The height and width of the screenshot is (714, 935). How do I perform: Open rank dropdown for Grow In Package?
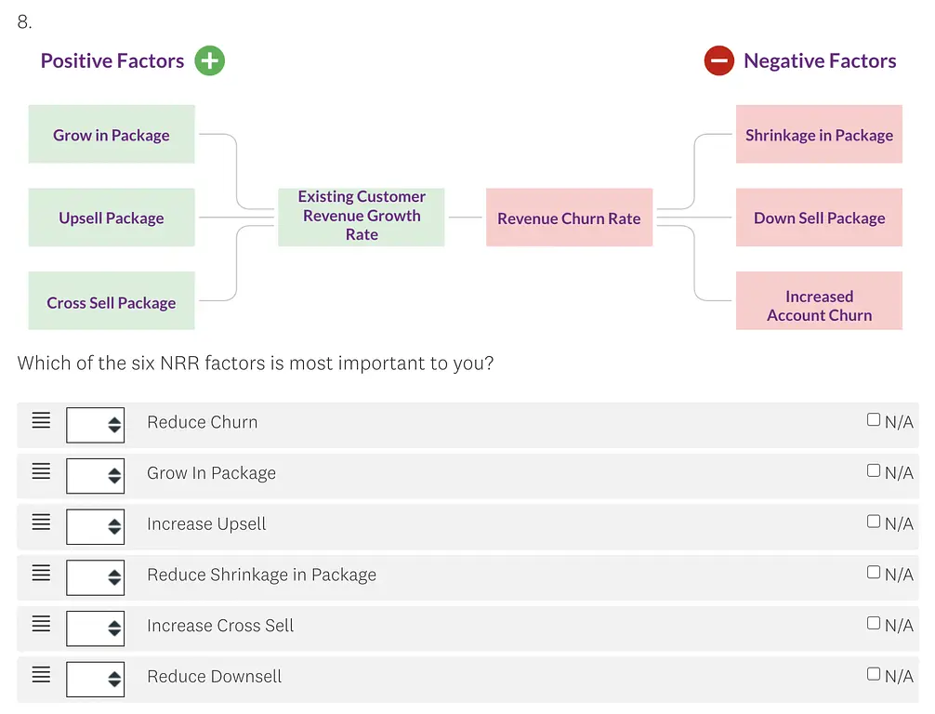click(x=95, y=476)
